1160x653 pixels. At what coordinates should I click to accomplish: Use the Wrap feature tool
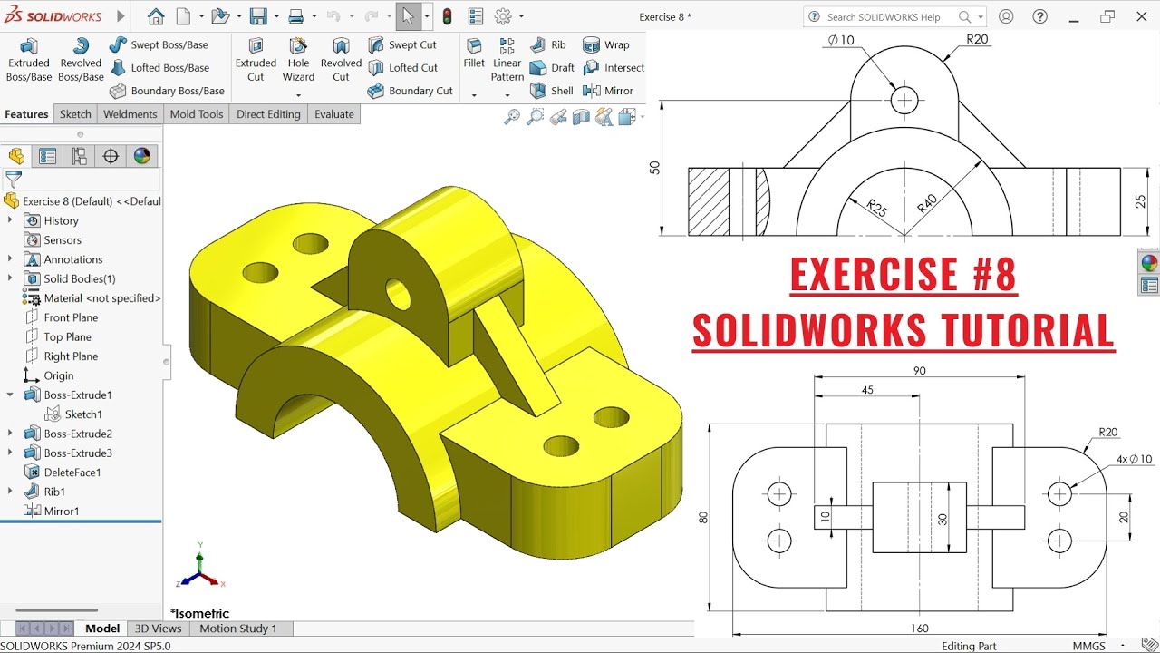[x=606, y=44]
